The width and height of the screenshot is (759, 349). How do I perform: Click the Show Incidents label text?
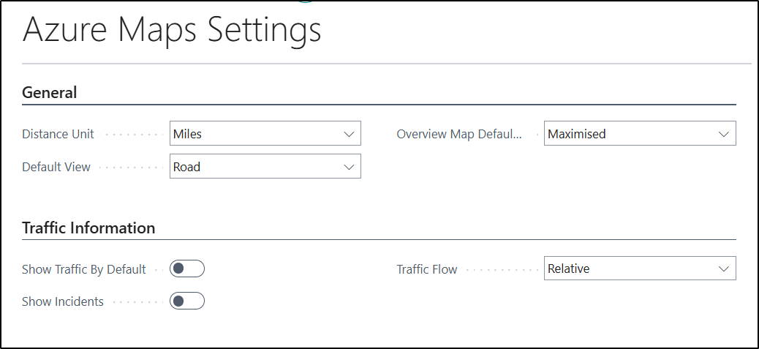63,301
